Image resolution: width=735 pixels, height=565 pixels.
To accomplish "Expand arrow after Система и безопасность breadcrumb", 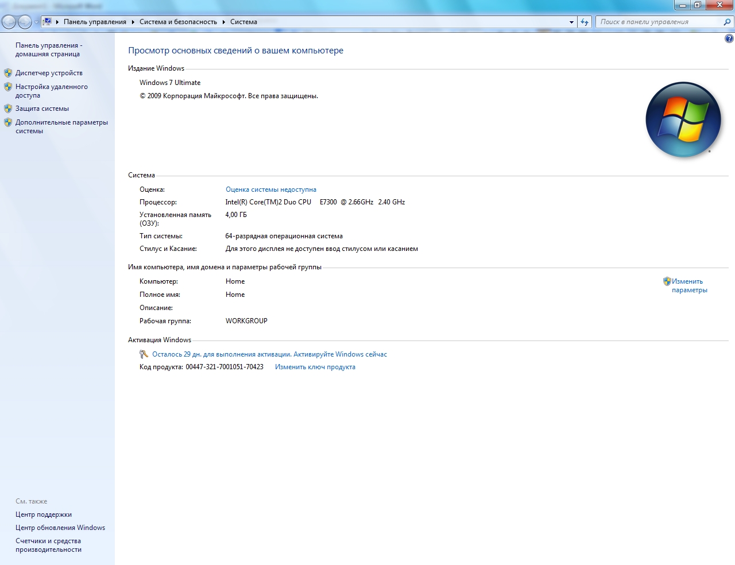I will [223, 22].
